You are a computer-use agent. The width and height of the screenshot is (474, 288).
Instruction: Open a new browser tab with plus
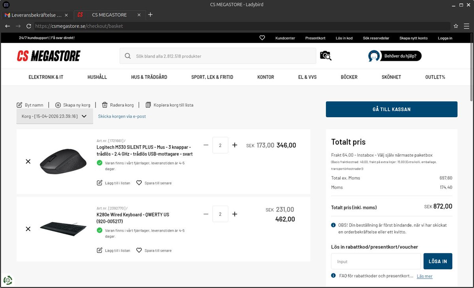150,15
